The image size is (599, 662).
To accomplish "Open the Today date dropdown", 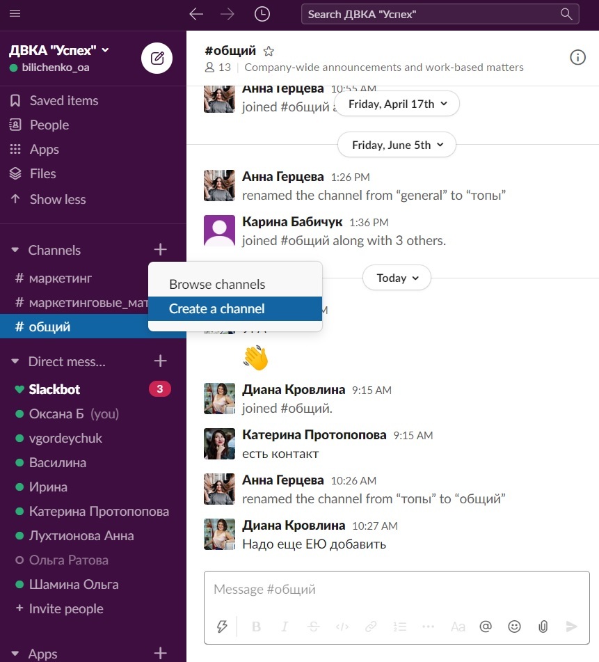I will 397,278.
